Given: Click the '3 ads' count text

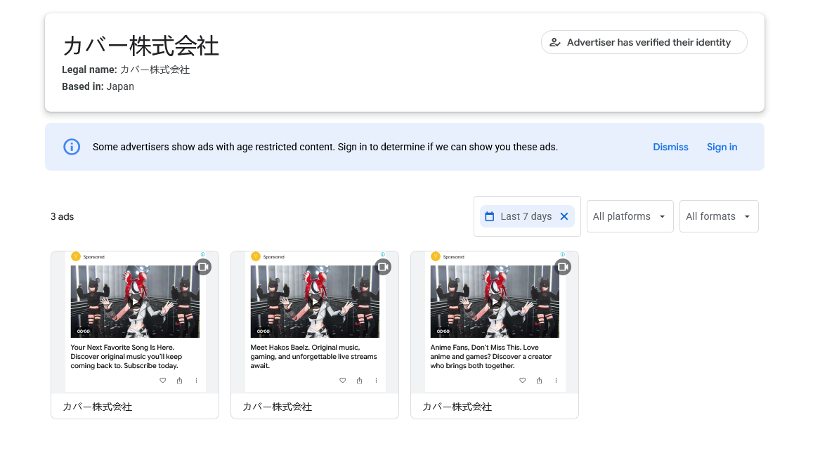Looking at the screenshot, I should point(63,216).
